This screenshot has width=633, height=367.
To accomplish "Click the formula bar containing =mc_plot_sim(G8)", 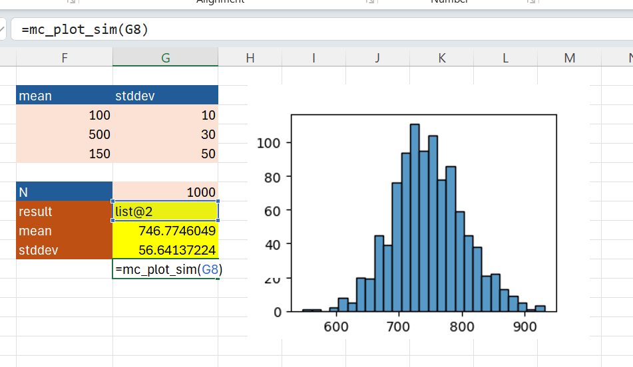I will pos(321,29).
